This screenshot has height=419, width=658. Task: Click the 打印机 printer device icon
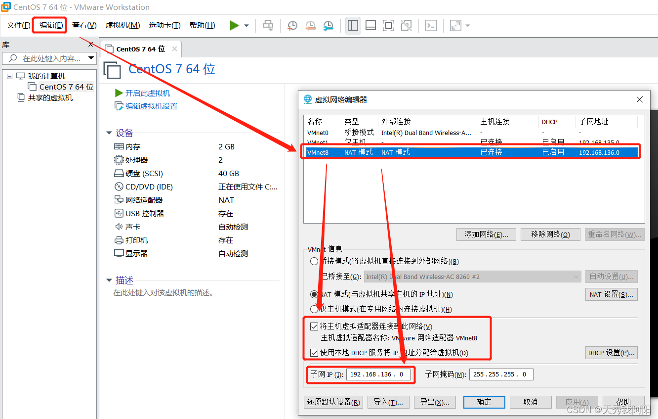(119, 240)
